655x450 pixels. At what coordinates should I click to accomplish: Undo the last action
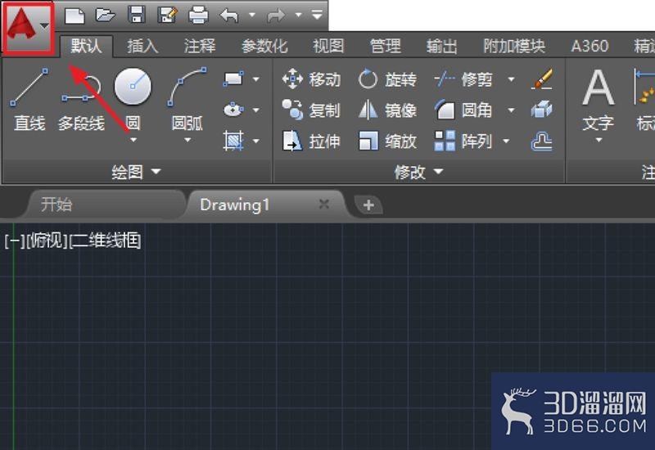click(229, 16)
